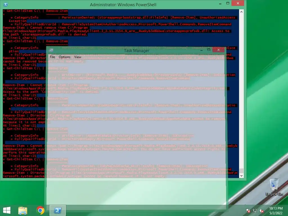The height and width of the screenshot is (216, 288).
Task: Click the 'the path 'storeappmsprmfsdk.dll' is denied.' error line
Action: click(x=45, y=34)
